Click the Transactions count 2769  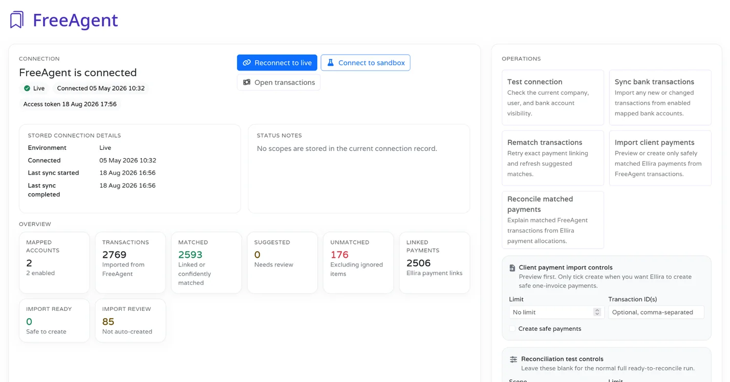[x=114, y=255]
